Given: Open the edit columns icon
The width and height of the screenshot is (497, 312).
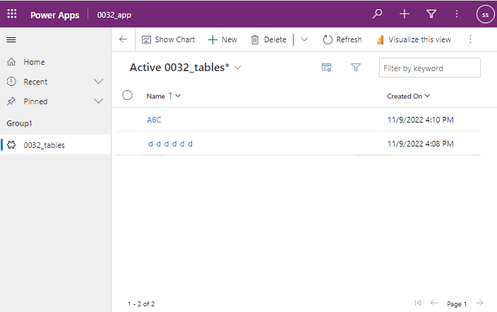Looking at the screenshot, I should pyautogui.click(x=326, y=68).
